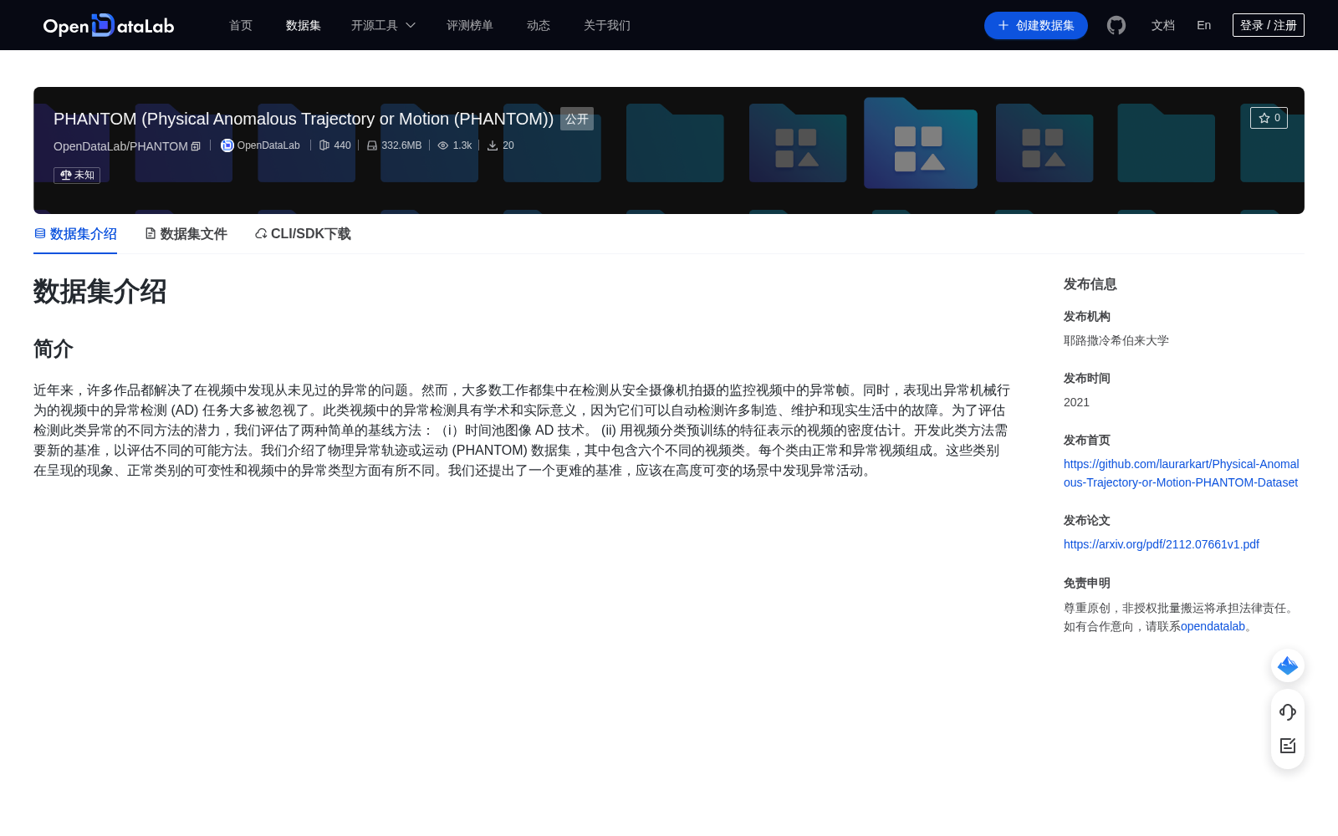Viewport: 1338px width, 836px height.
Task: Open 文档 link in header
Action: (1163, 25)
